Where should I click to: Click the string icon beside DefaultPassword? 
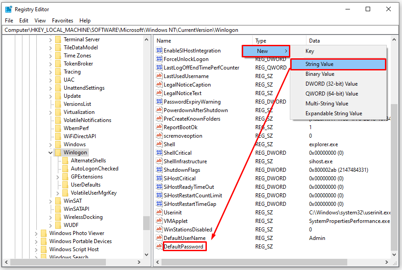click(x=159, y=246)
